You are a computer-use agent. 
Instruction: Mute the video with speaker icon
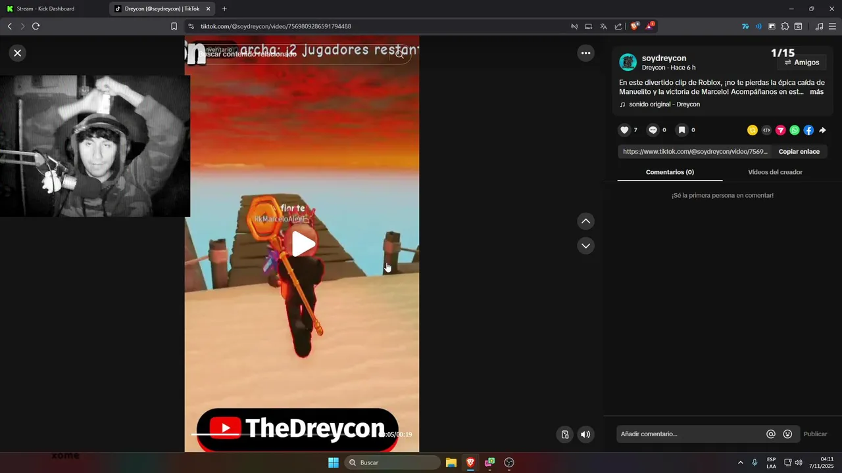click(585, 434)
